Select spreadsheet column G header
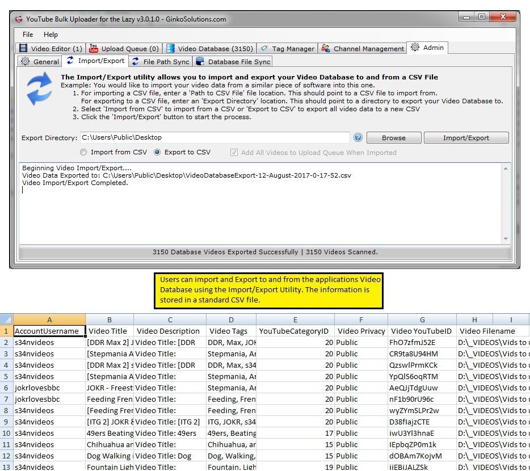Image resolution: width=530 pixels, height=471 pixels. [x=422, y=319]
